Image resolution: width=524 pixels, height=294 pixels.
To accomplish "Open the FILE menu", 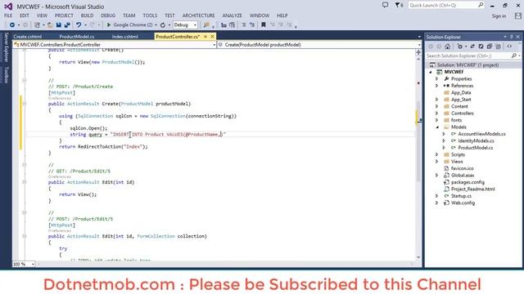I will pyautogui.click(x=8, y=16).
